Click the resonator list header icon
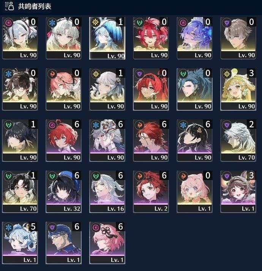Viewport: 262px width, 271px height. coord(9,6)
